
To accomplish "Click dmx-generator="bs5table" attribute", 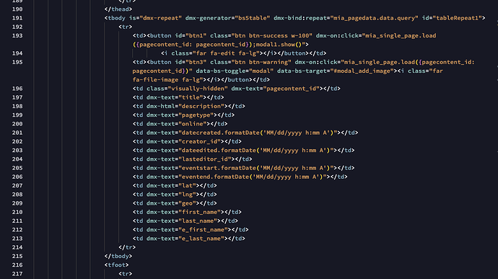I will 228,18.
